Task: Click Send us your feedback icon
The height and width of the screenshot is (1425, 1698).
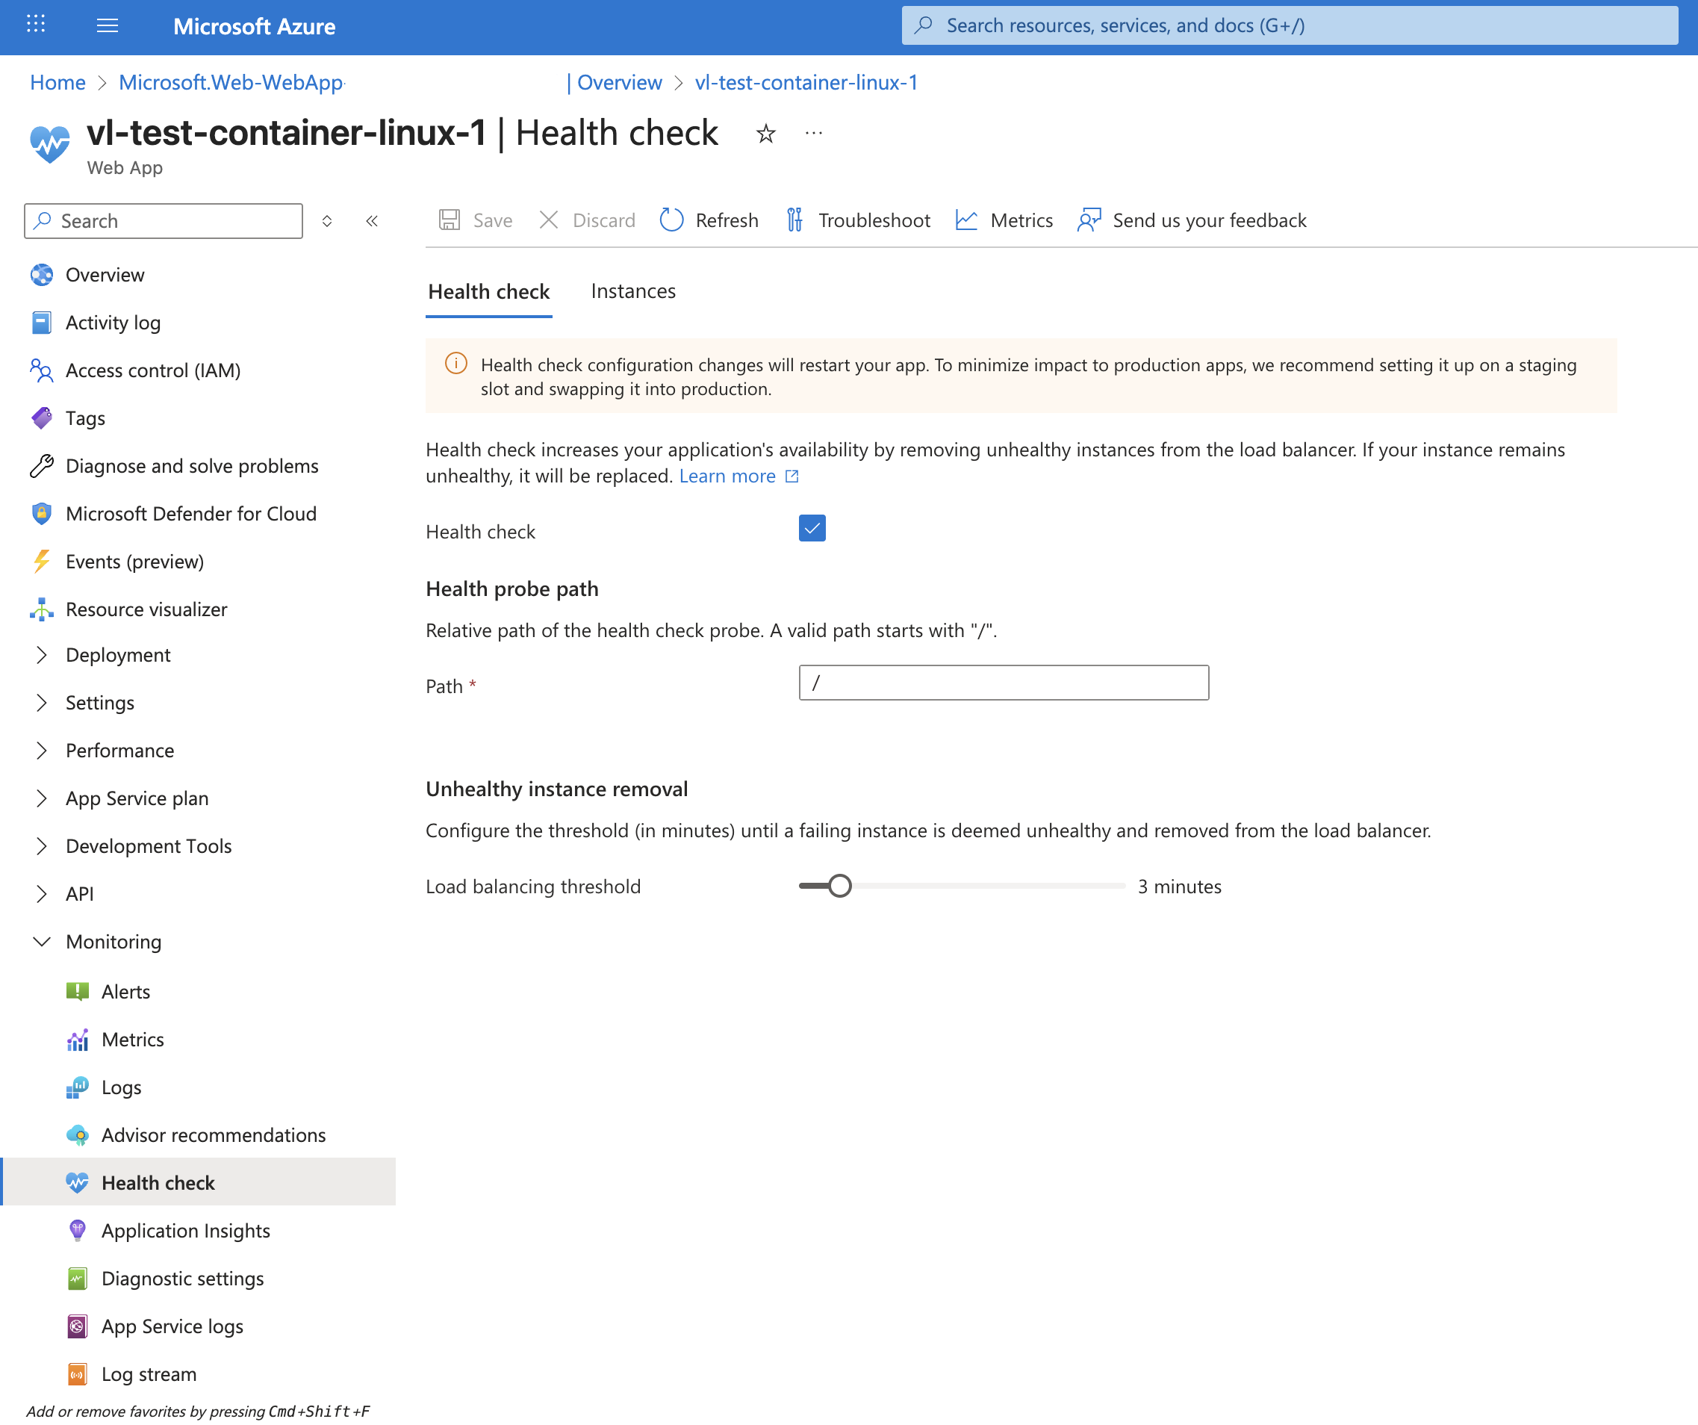Action: click(x=1089, y=220)
